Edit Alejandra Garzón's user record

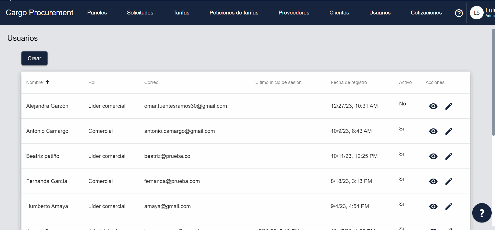click(449, 106)
